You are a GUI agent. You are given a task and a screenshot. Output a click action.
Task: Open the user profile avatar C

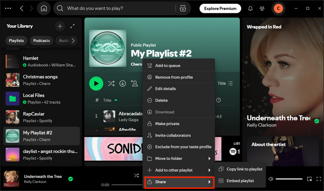coord(278,8)
